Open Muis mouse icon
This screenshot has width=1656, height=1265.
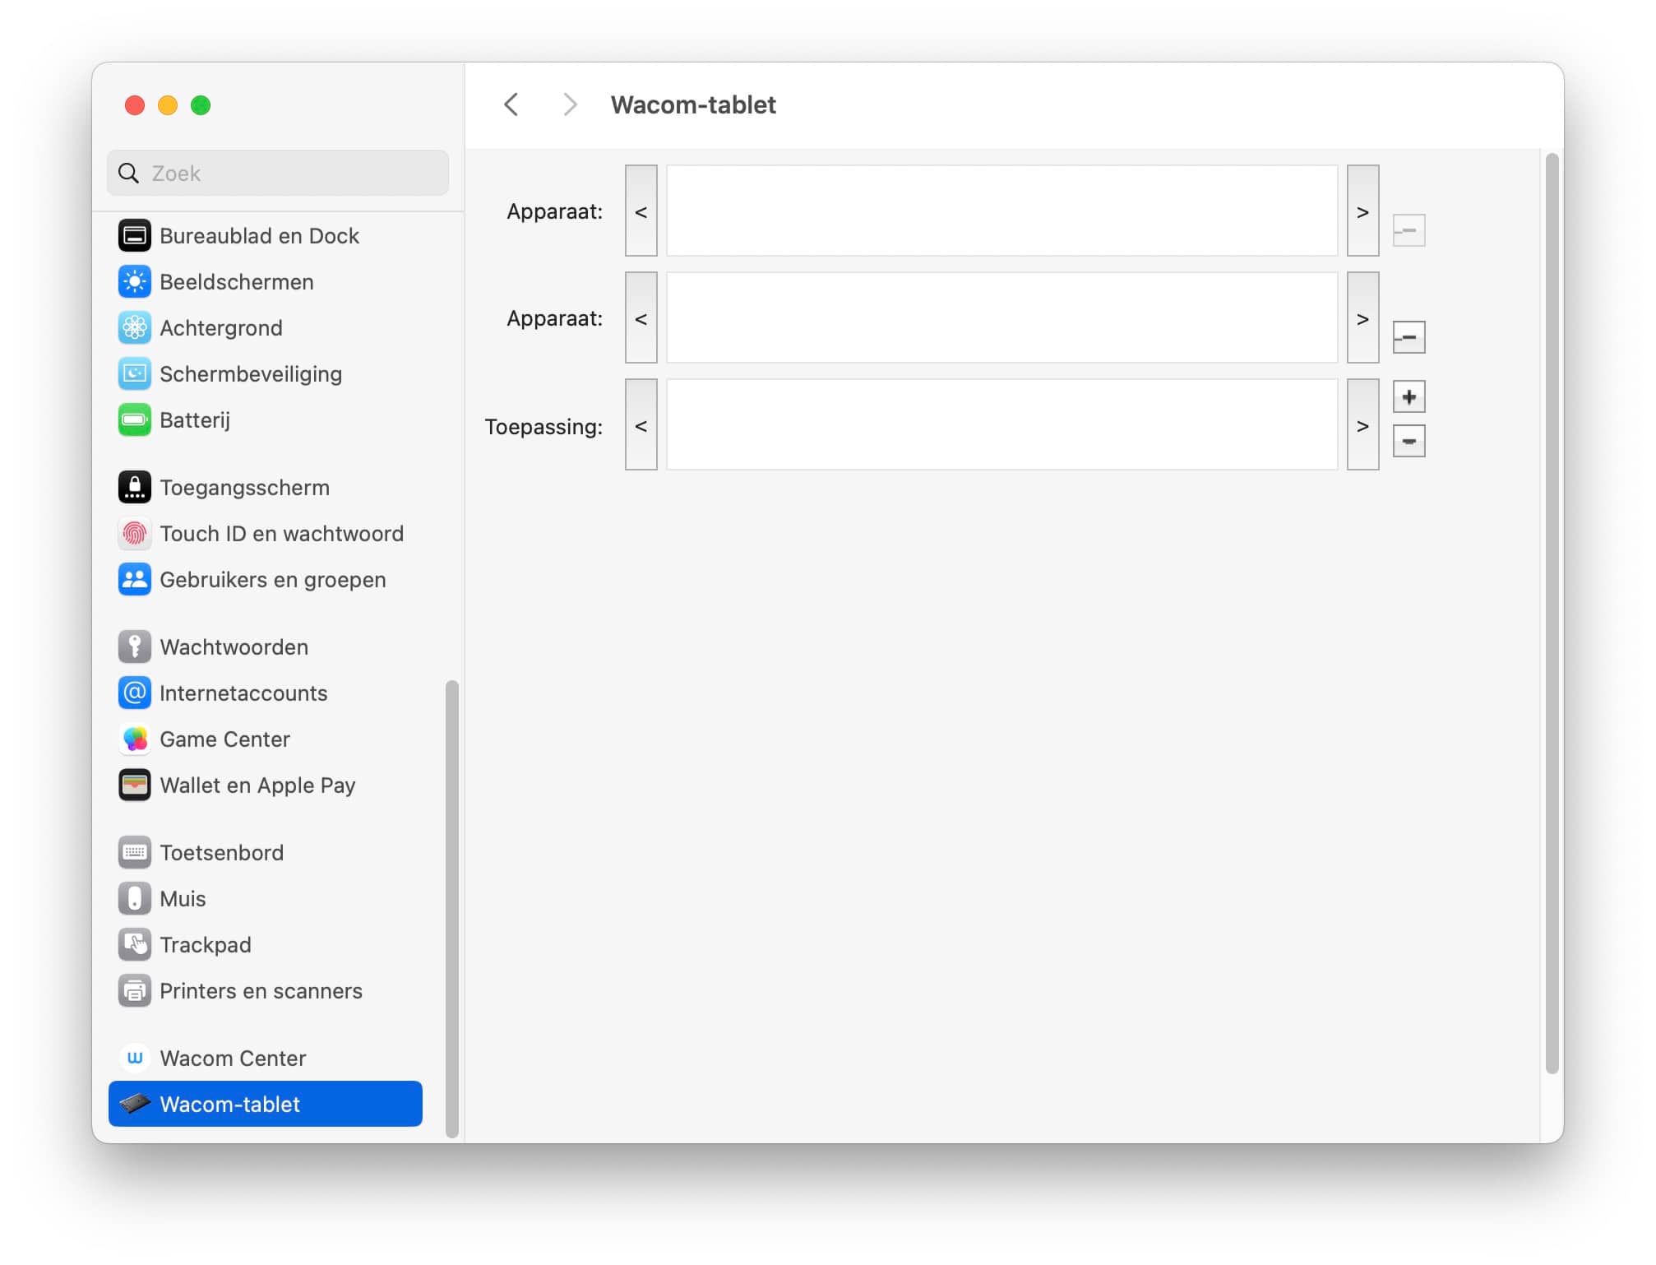[135, 899]
